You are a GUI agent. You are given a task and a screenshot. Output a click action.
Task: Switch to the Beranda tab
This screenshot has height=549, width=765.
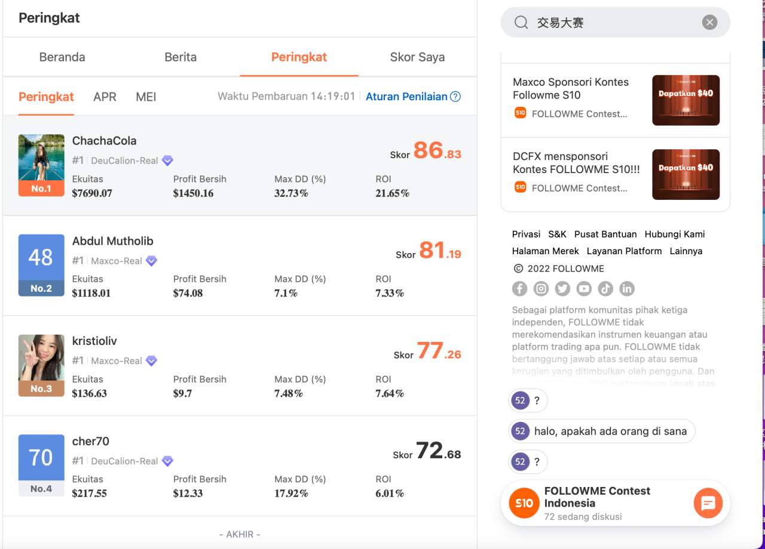62,57
